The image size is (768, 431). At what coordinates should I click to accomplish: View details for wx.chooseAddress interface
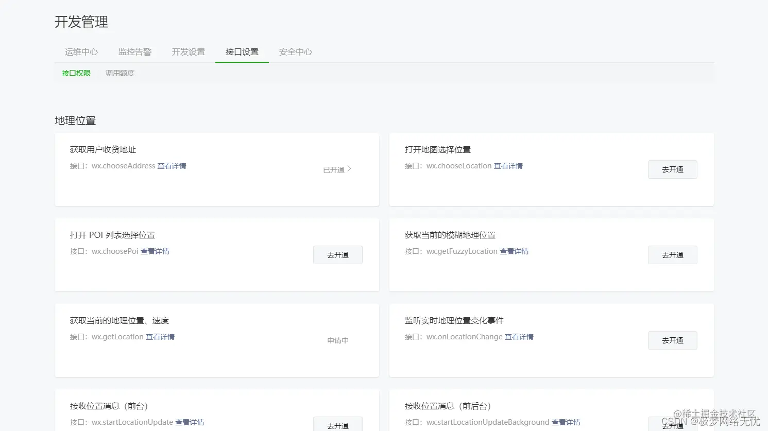point(172,165)
